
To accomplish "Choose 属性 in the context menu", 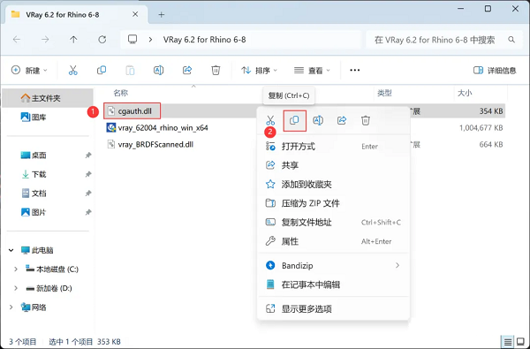I will [334, 241].
